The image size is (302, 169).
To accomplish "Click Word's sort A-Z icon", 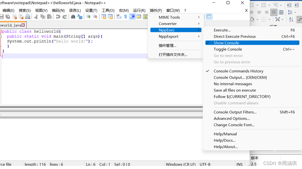I will click(291, 19).
